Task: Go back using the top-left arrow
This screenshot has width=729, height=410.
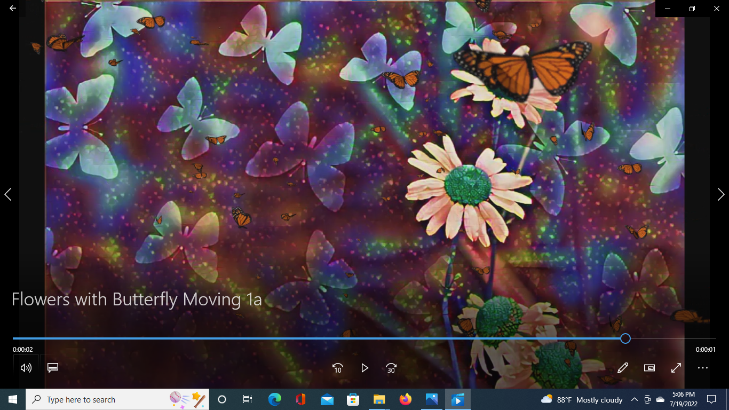Action: (13, 9)
